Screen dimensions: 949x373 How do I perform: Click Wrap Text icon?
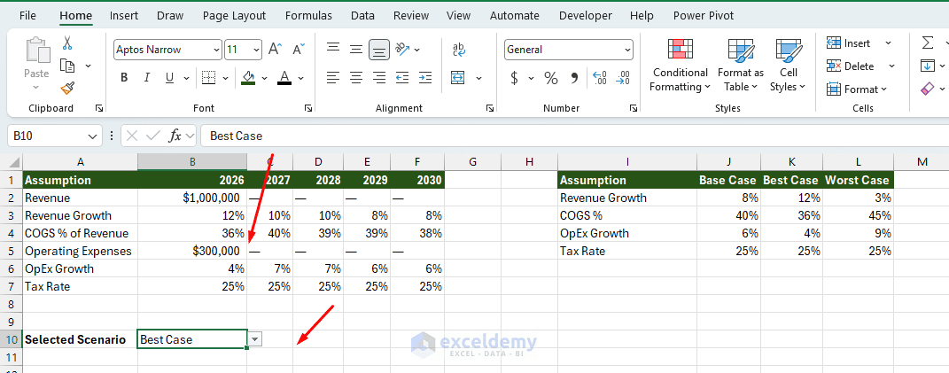459,49
